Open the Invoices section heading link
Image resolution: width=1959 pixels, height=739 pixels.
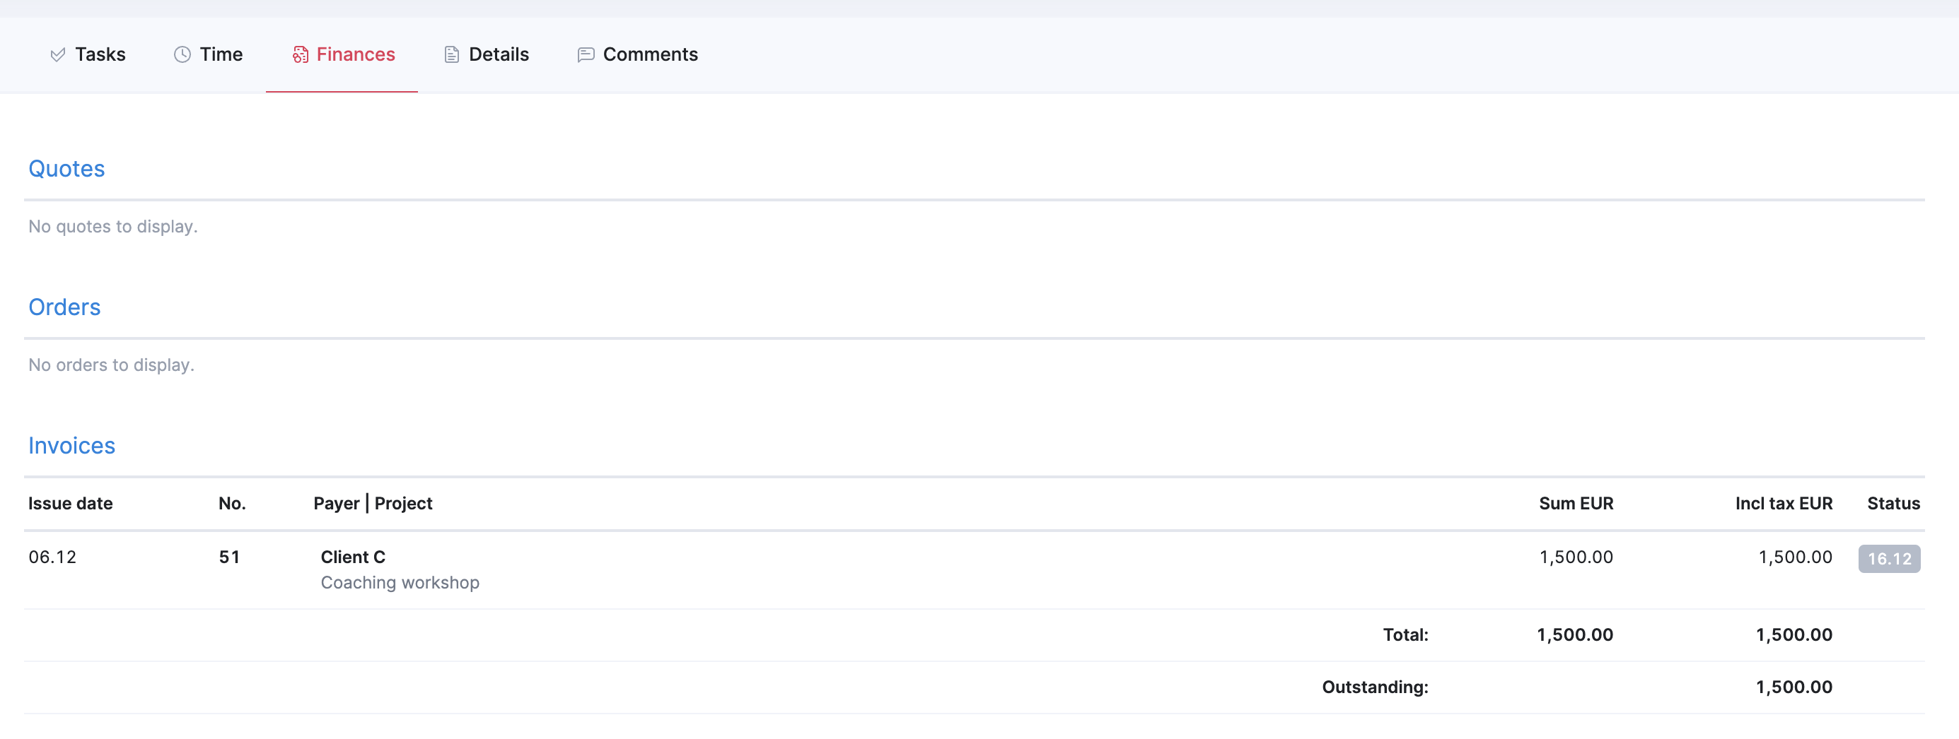pos(71,446)
